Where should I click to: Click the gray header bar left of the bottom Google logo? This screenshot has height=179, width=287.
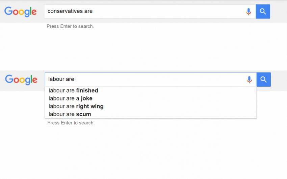(2, 81)
